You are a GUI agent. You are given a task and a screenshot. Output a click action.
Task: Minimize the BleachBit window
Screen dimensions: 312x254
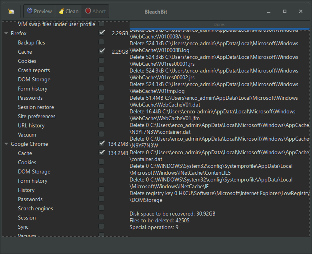[x=268, y=11]
